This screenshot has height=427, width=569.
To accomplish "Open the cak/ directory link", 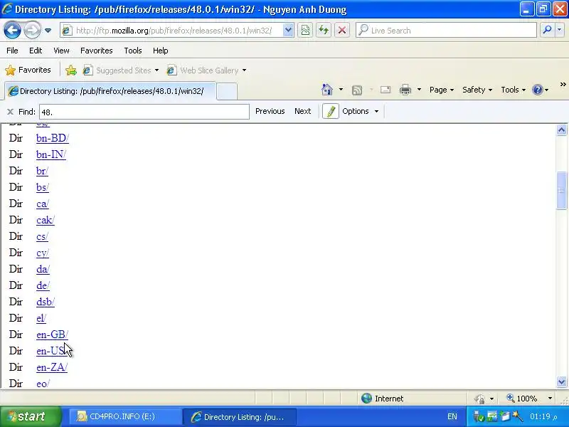I will click(46, 220).
